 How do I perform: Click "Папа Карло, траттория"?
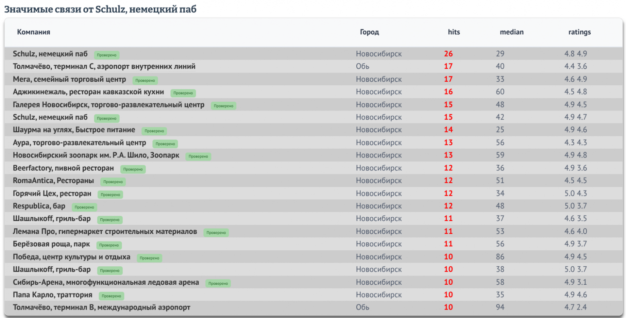coord(53,295)
